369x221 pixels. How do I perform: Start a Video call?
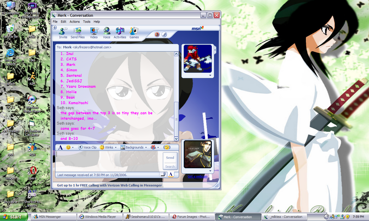94,33
